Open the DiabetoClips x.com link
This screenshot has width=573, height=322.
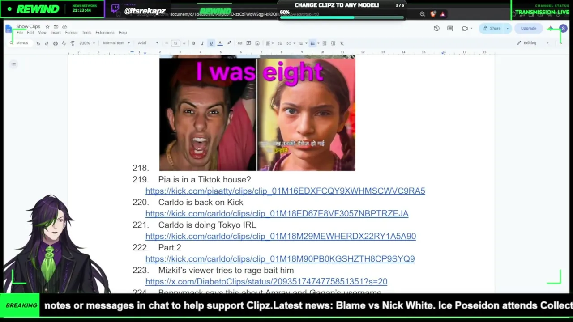tap(266, 281)
